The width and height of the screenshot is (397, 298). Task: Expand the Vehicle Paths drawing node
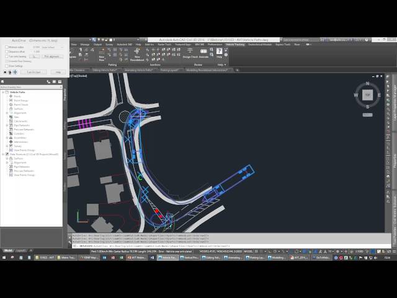click(x=3, y=93)
